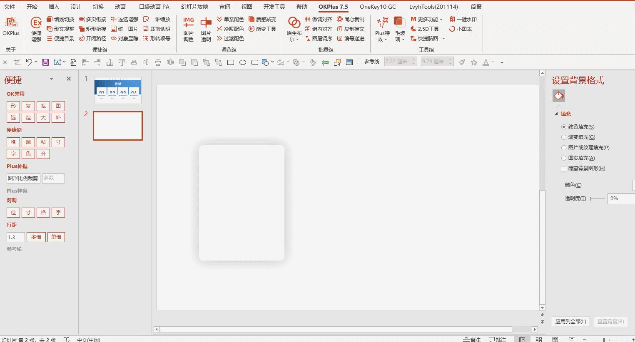Open the customize quick access toolbar dropdown
This screenshot has height=342, width=635.
502,62
